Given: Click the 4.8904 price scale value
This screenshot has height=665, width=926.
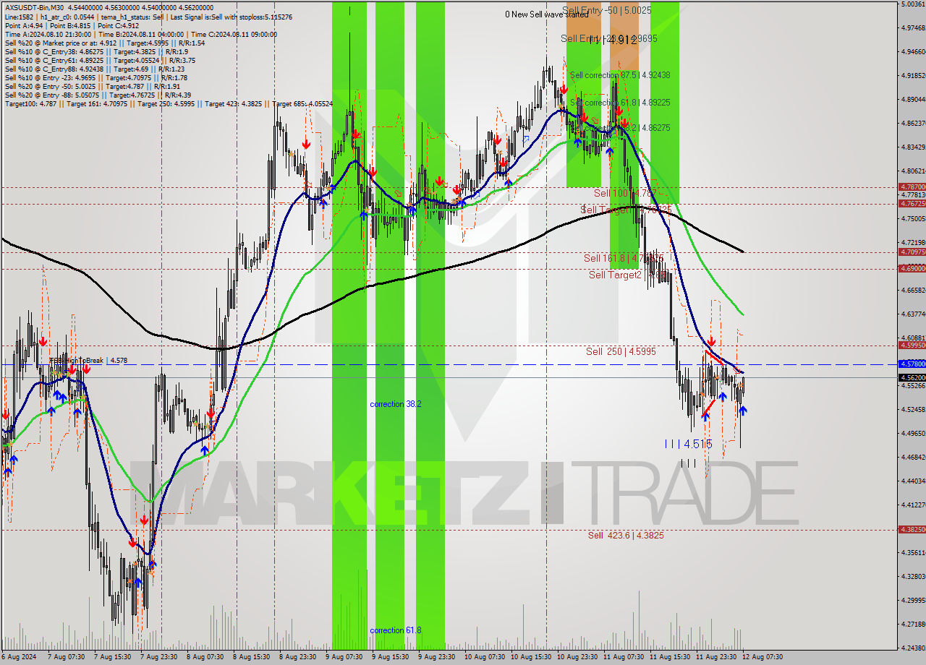Looking at the screenshot, I should (914, 100).
